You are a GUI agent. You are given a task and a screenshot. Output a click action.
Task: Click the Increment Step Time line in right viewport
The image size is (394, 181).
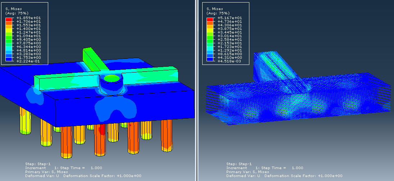[x=264, y=168]
